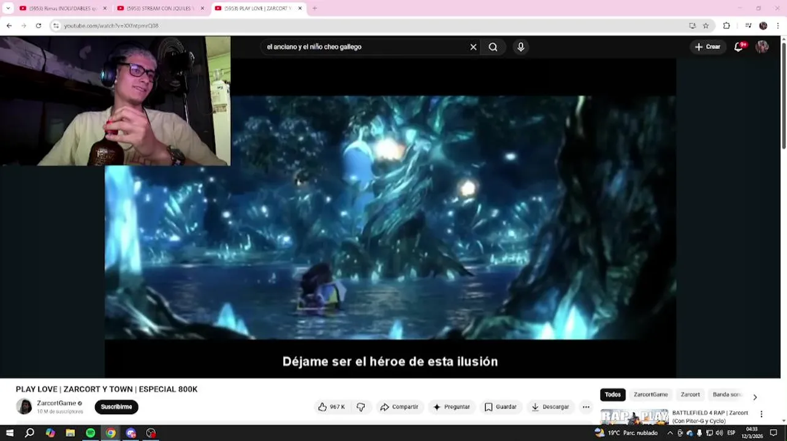787x441 pixels.
Task: Open the ZarcortGame channel name link
Action: (x=56, y=403)
